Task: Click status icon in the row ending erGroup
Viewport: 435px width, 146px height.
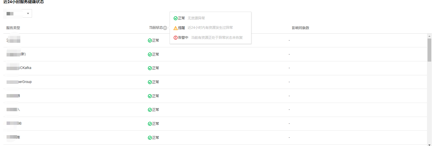Action: 150,82
